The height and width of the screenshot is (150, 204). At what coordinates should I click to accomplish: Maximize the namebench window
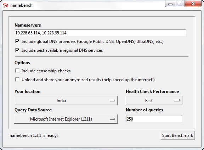(180, 4)
